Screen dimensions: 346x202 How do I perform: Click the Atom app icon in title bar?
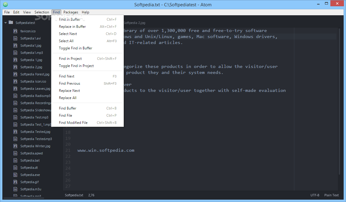pyautogui.click(x=5, y=4)
